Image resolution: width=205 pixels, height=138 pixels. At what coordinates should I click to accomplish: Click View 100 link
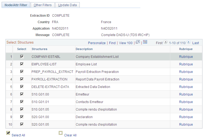pyautogui.click(x=126, y=43)
